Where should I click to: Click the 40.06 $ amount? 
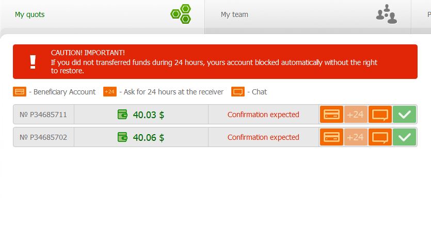(149, 137)
